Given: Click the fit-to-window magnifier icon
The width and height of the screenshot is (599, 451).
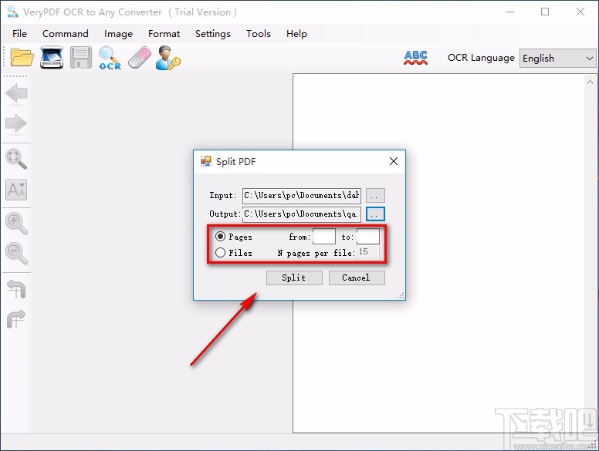Looking at the screenshot, I should click(x=16, y=159).
